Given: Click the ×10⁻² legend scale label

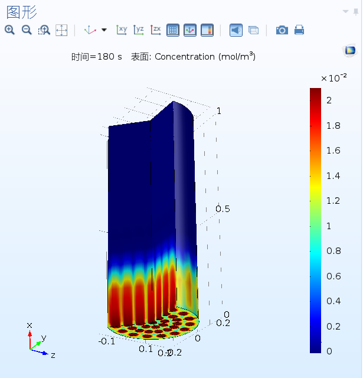Looking at the screenshot, I should click(334, 78).
